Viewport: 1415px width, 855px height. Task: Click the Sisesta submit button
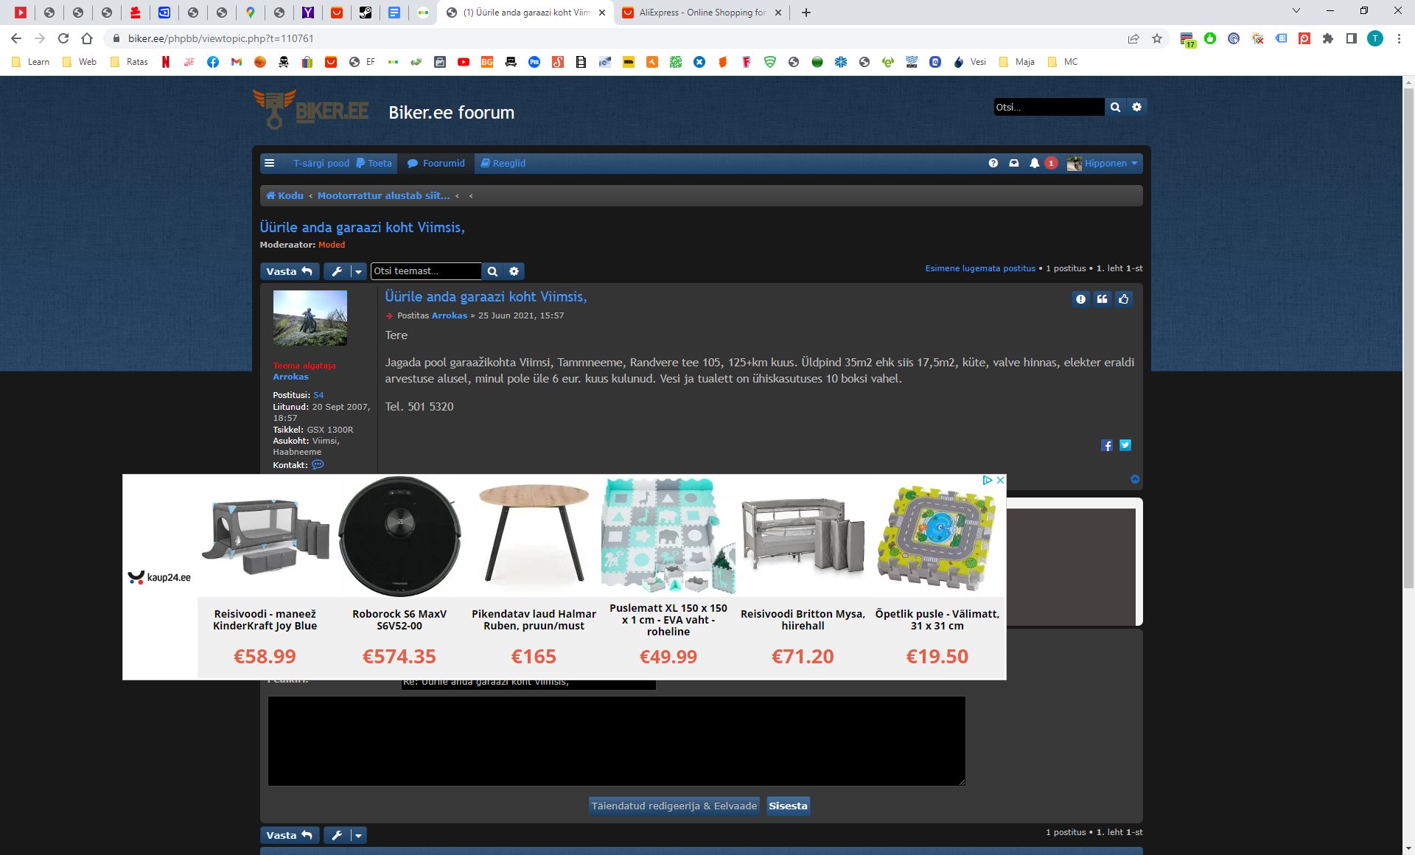click(x=788, y=806)
